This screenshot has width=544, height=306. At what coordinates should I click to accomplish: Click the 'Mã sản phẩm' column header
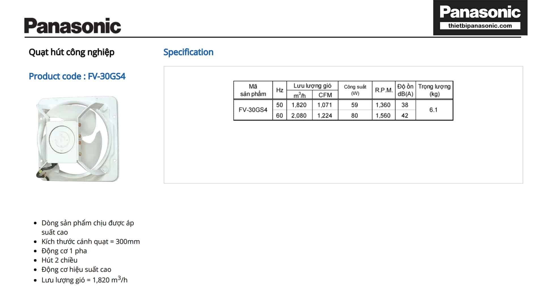click(253, 90)
